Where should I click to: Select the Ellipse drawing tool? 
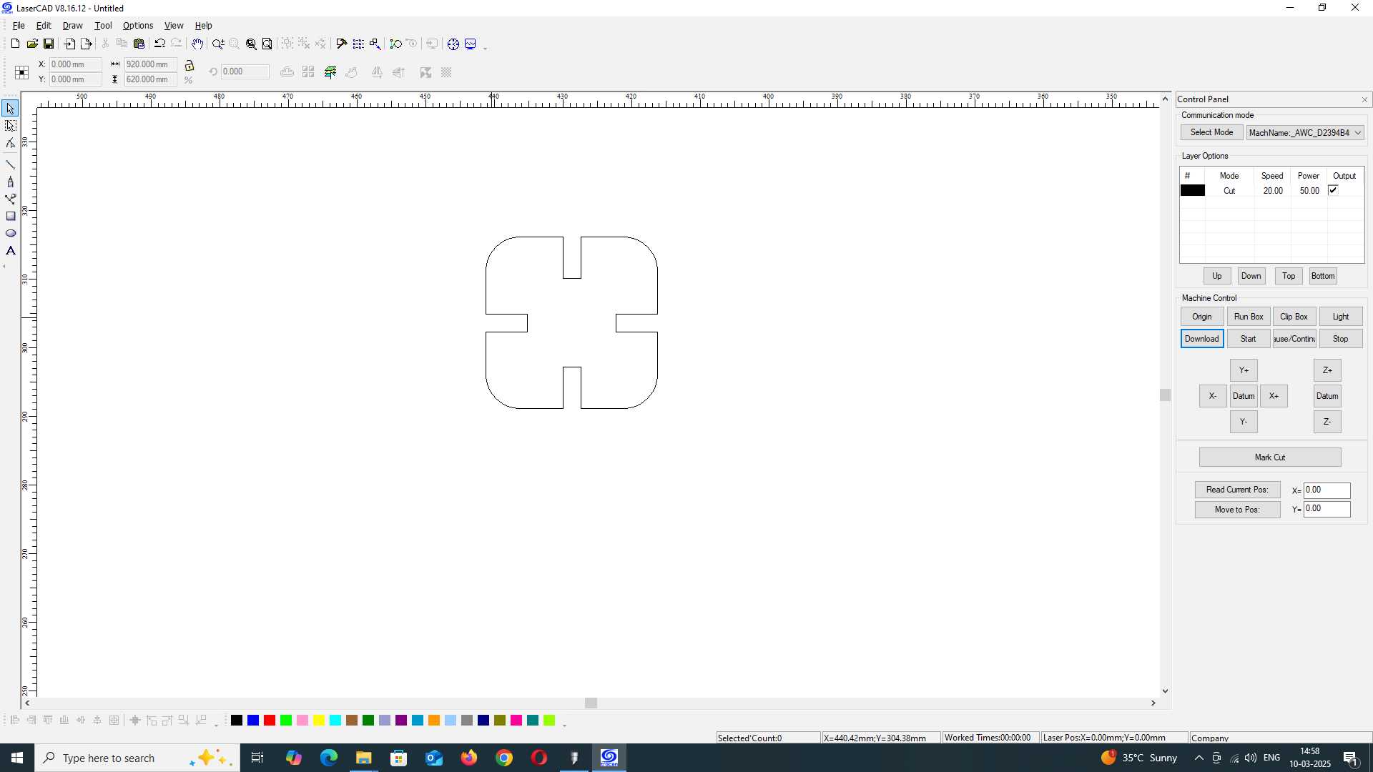coord(11,233)
